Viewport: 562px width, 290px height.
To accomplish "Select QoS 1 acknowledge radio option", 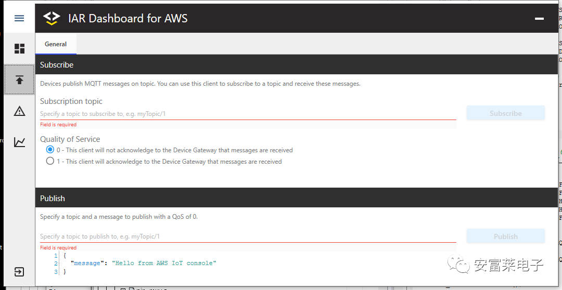I will coord(50,161).
